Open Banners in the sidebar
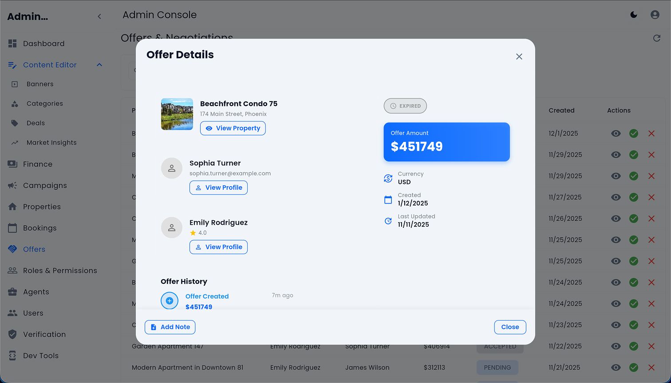The image size is (671, 383). click(x=40, y=84)
